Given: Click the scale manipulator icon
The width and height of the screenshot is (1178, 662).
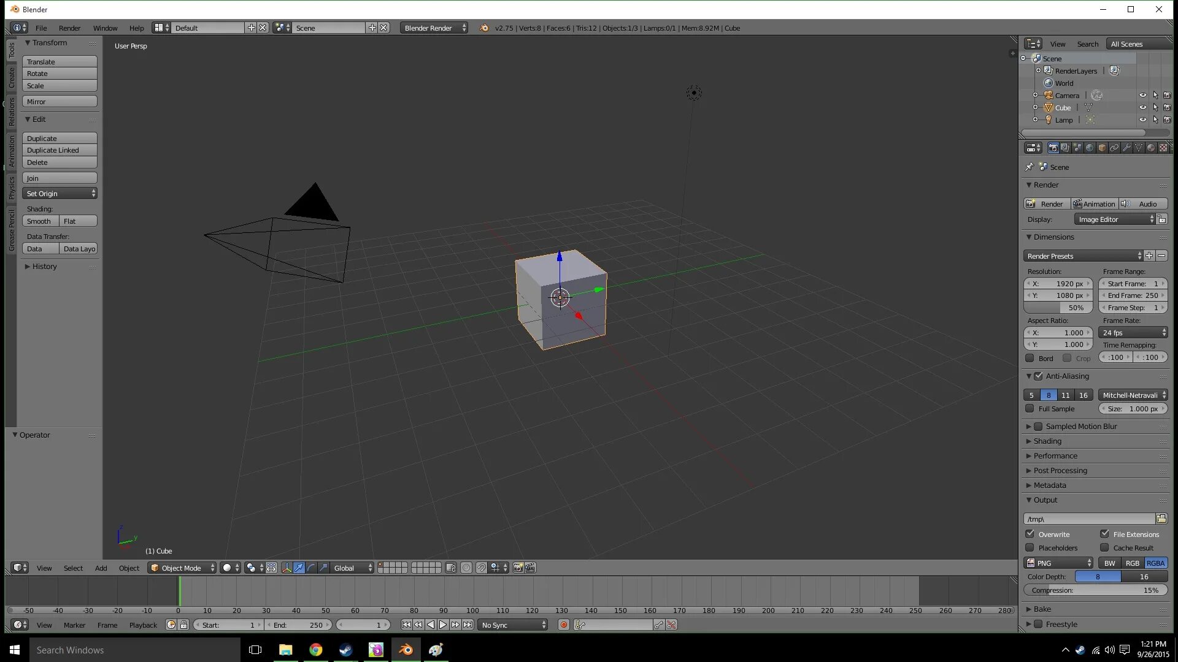Looking at the screenshot, I should [x=323, y=568].
